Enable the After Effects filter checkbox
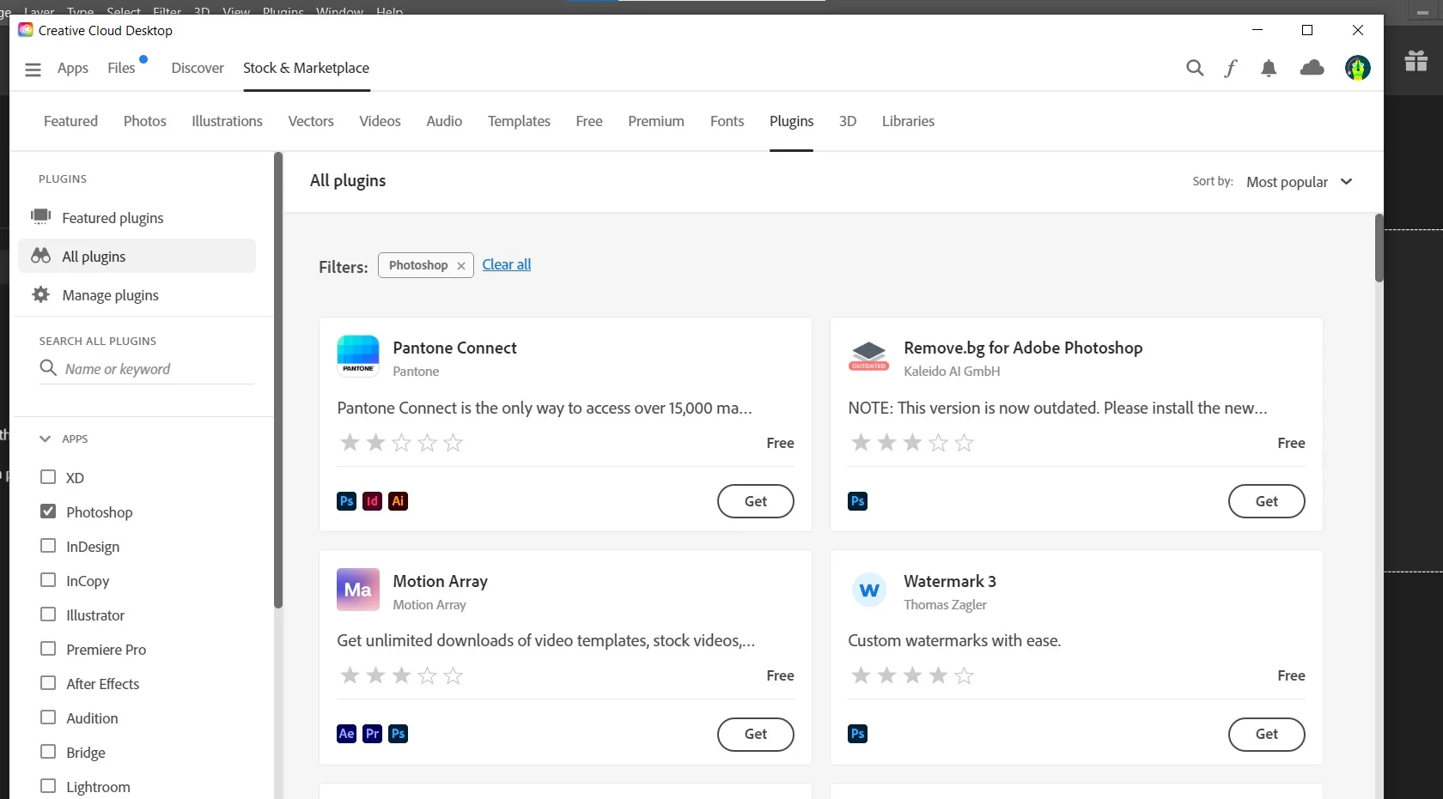 (48, 683)
